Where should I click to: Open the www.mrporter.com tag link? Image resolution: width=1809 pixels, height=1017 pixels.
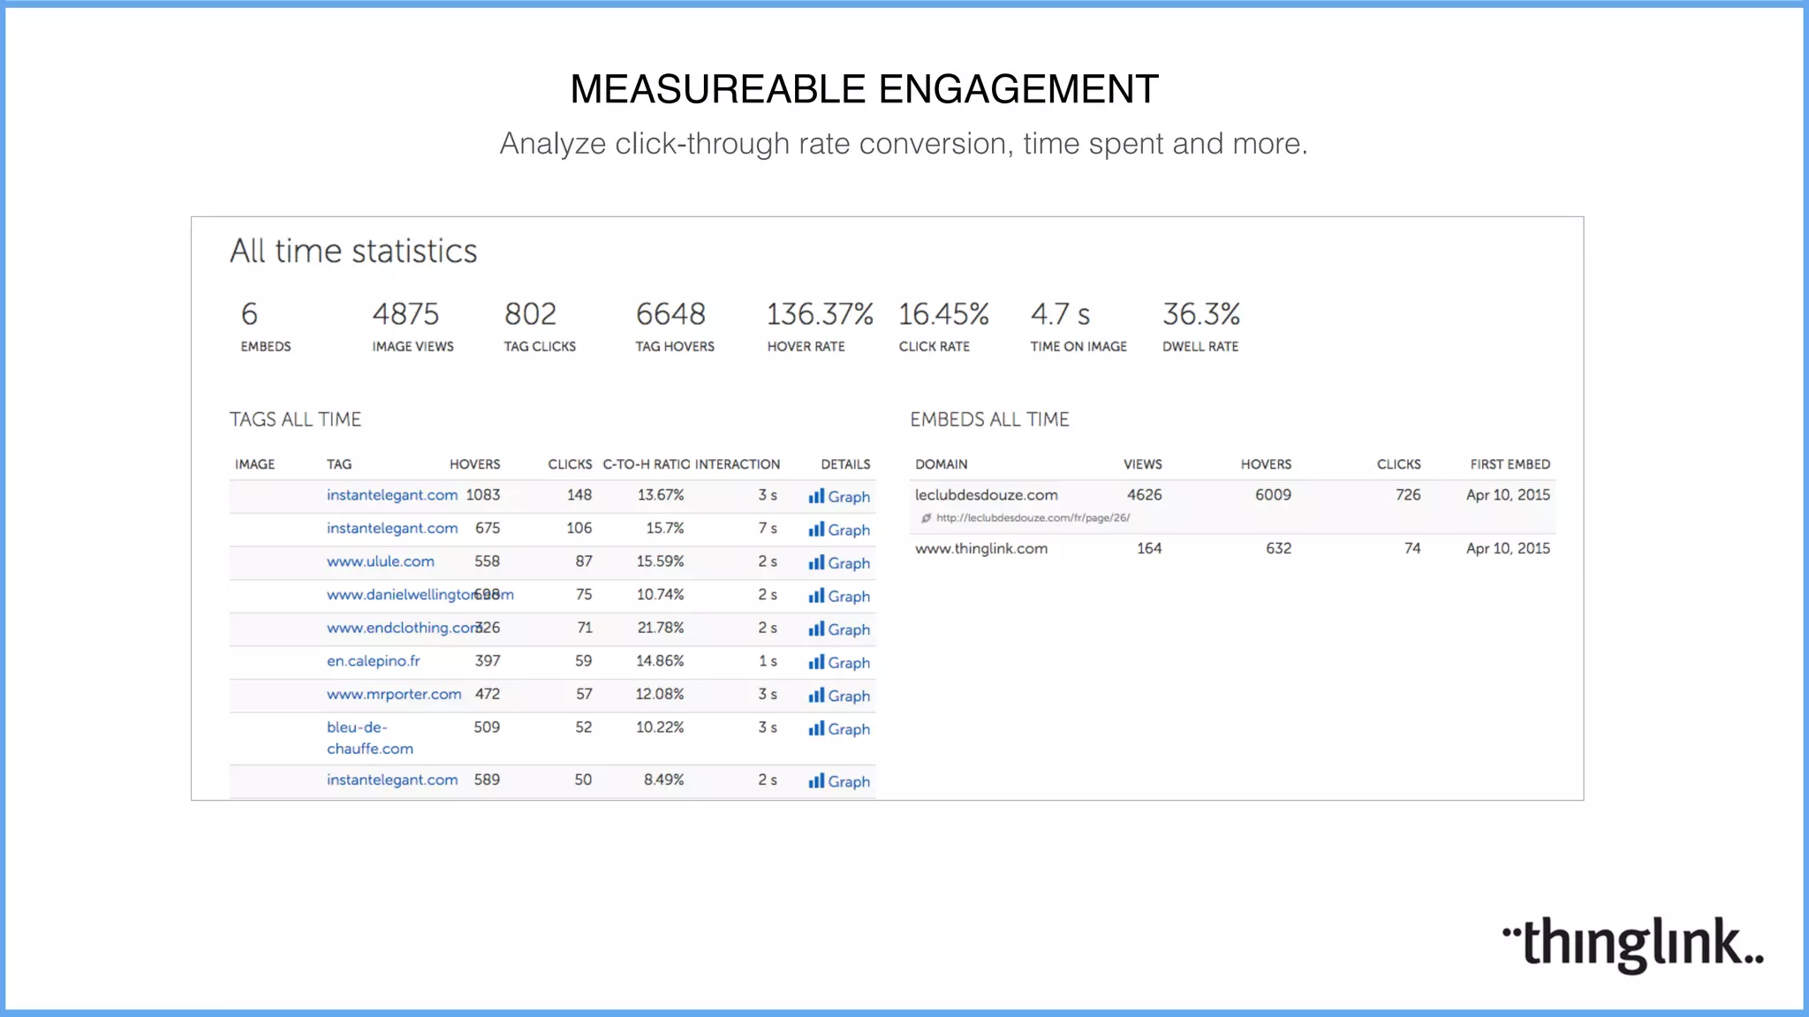[394, 695]
